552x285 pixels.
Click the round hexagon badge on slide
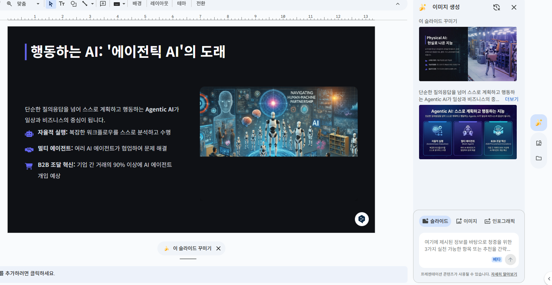click(x=362, y=219)
